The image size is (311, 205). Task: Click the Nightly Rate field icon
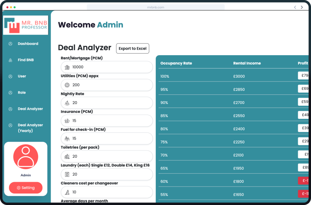67,103
